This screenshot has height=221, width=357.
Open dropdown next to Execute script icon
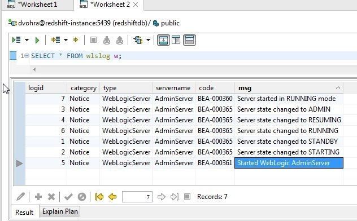(x=27, y=40)
